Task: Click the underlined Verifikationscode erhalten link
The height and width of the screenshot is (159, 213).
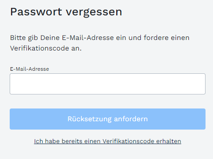Action: [x=107, y=141]
